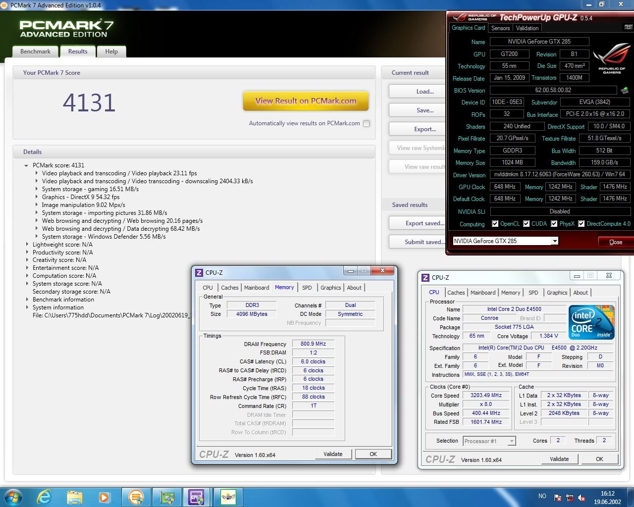Launch Internet Explorer from the taskbar

[x=44, y=497]
